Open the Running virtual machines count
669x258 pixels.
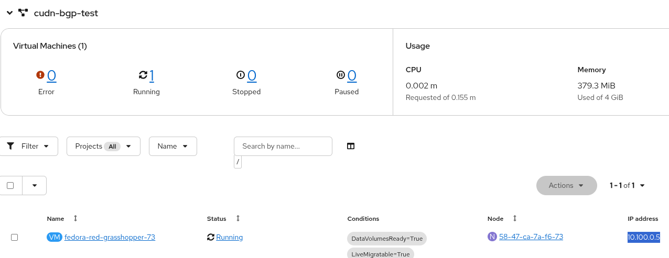pyautogui.click(x=152, y=76)
